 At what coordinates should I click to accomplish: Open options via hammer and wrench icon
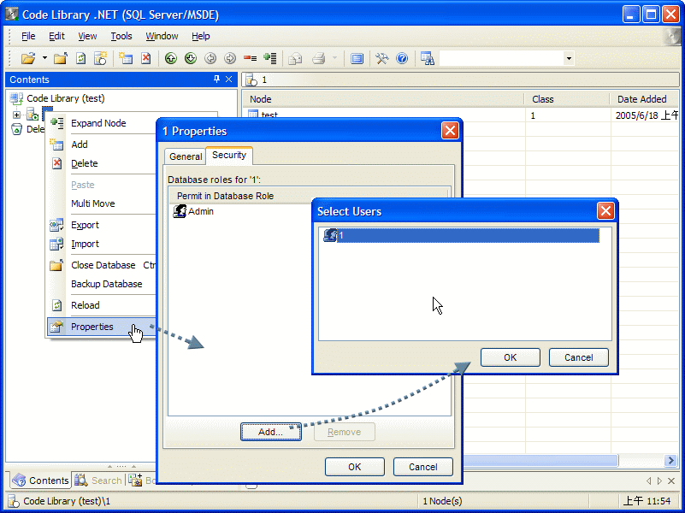coord(381,58)
